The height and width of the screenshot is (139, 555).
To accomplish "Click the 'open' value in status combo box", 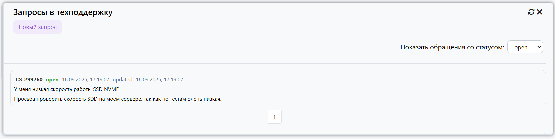I will [x=521, y=47].
